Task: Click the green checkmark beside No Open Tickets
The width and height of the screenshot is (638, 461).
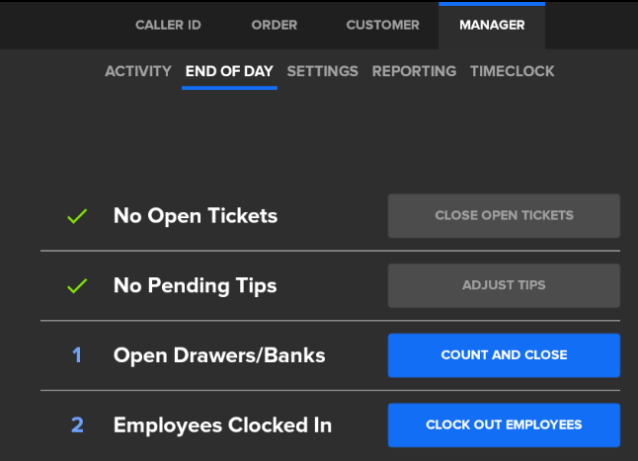Action: (x=77, y=216)
